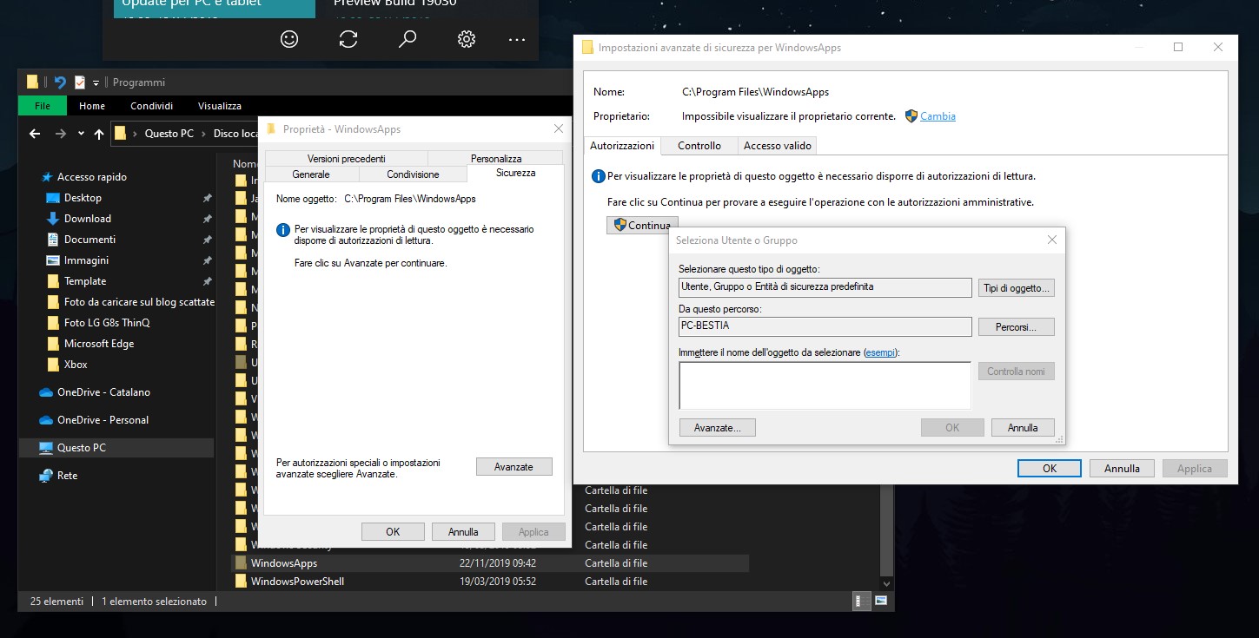This screenshot has height=638, width=1259.
Task: Click the properties checkmark icon in Explorer title bar
Action: pos(80,82)
